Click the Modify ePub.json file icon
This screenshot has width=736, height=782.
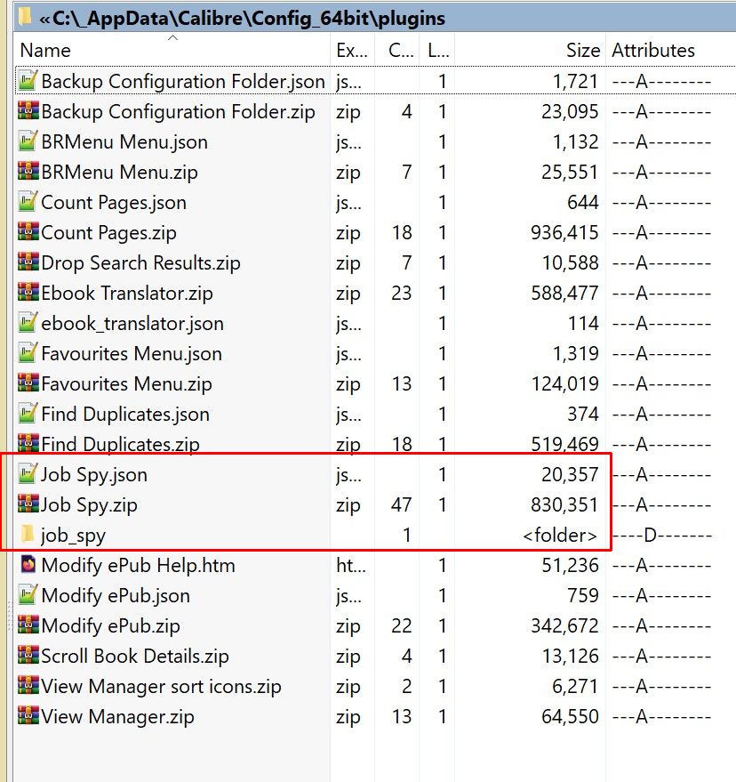[x=28, y=595]
